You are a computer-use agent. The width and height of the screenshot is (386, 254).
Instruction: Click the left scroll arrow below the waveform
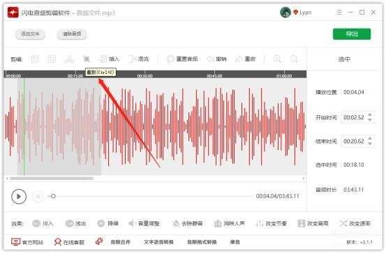pos(7,179)
